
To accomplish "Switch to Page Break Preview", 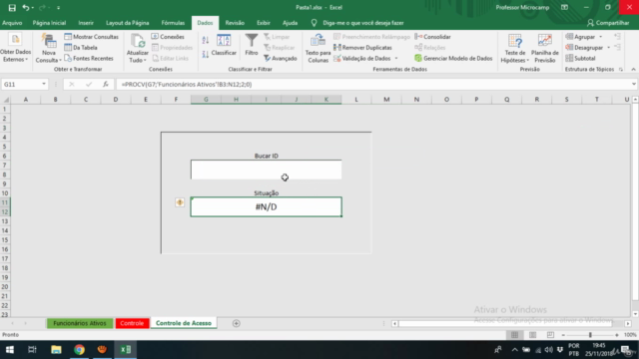I will pos(550,335).
